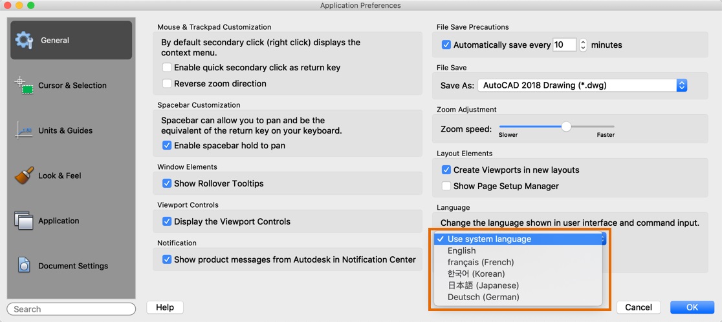Open Look & Feel paintbrush icon
The height and width of the screenshot is (322, 722).
(24, 176)
